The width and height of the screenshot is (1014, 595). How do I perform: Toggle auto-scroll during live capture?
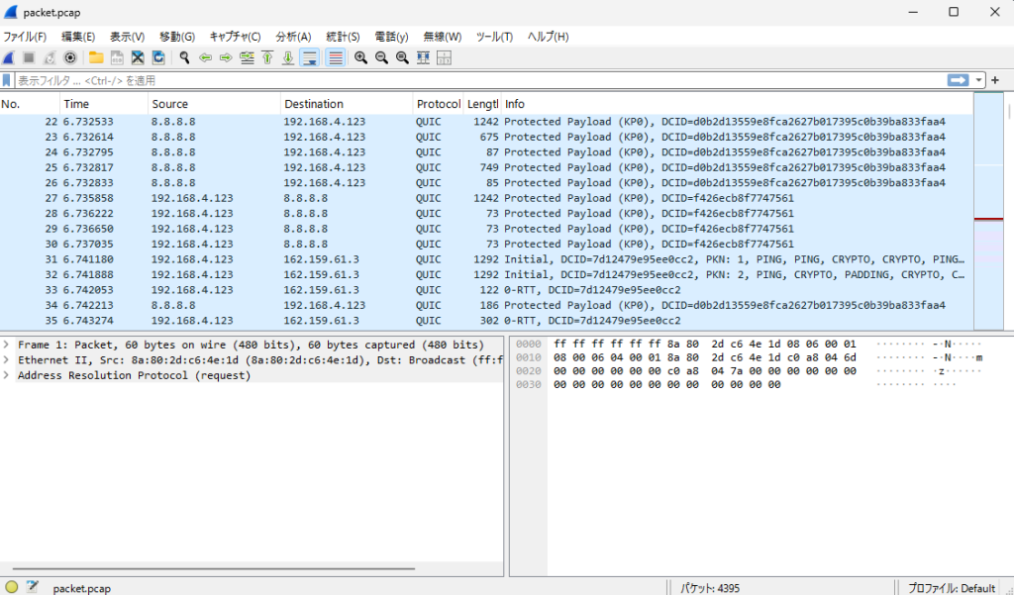click(x=309, y=57)
